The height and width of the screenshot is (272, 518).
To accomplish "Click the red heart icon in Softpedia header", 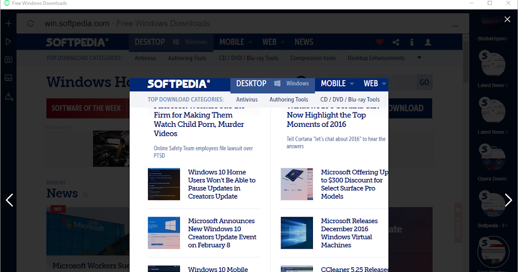I will click(x=379, y=42).
